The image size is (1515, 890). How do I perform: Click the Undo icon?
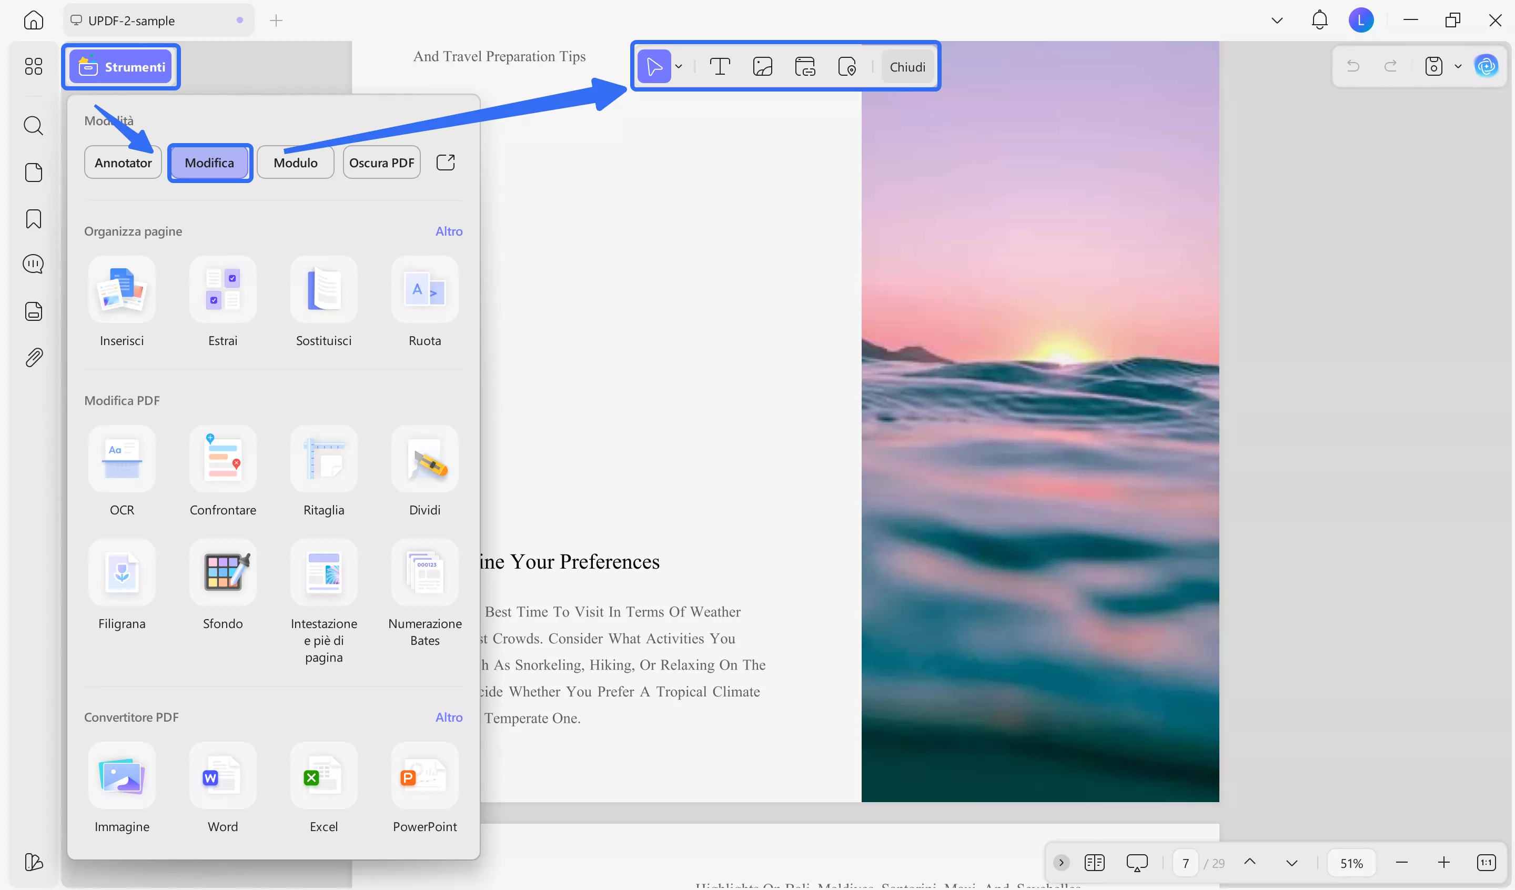[x=1354, y=66]
